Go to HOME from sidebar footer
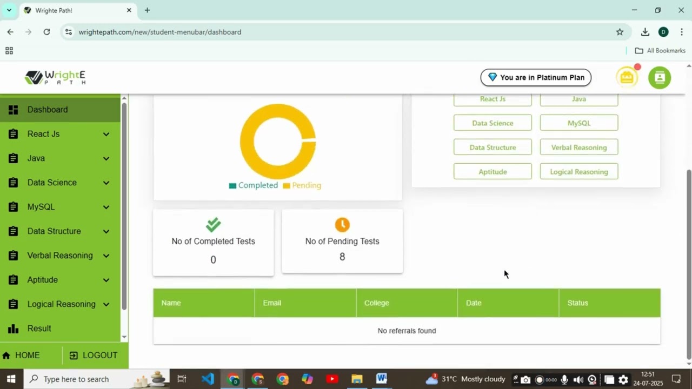The width and height of the screenshot is (692, 389). pyautogui.click(x=22, y=355)
